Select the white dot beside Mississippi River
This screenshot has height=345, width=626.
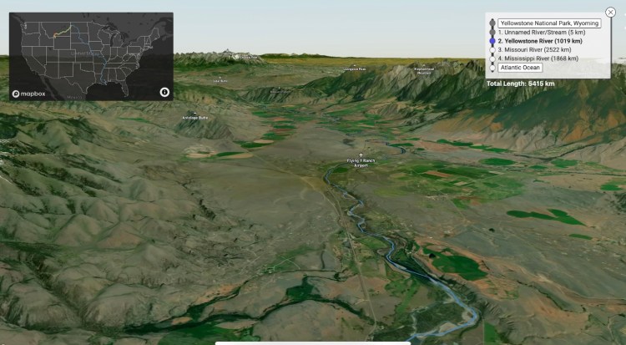[492, 58]
